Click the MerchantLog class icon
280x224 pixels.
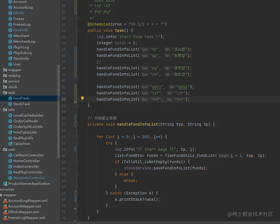point(10,42)
